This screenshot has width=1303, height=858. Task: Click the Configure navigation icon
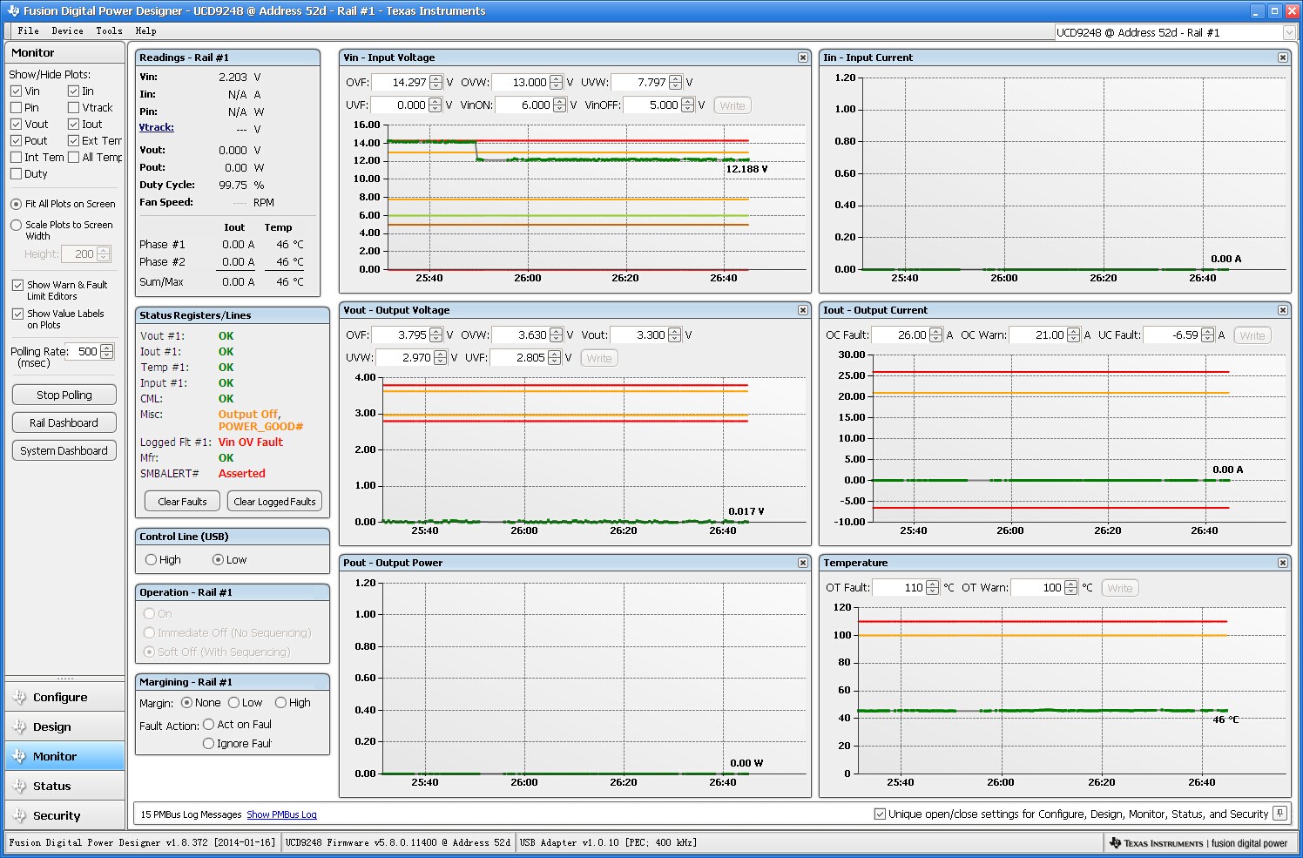(19, 698)
